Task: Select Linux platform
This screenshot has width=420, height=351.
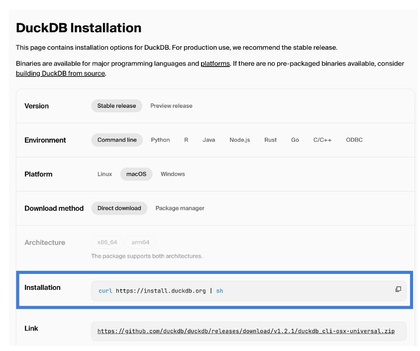Action: (105, 174)
